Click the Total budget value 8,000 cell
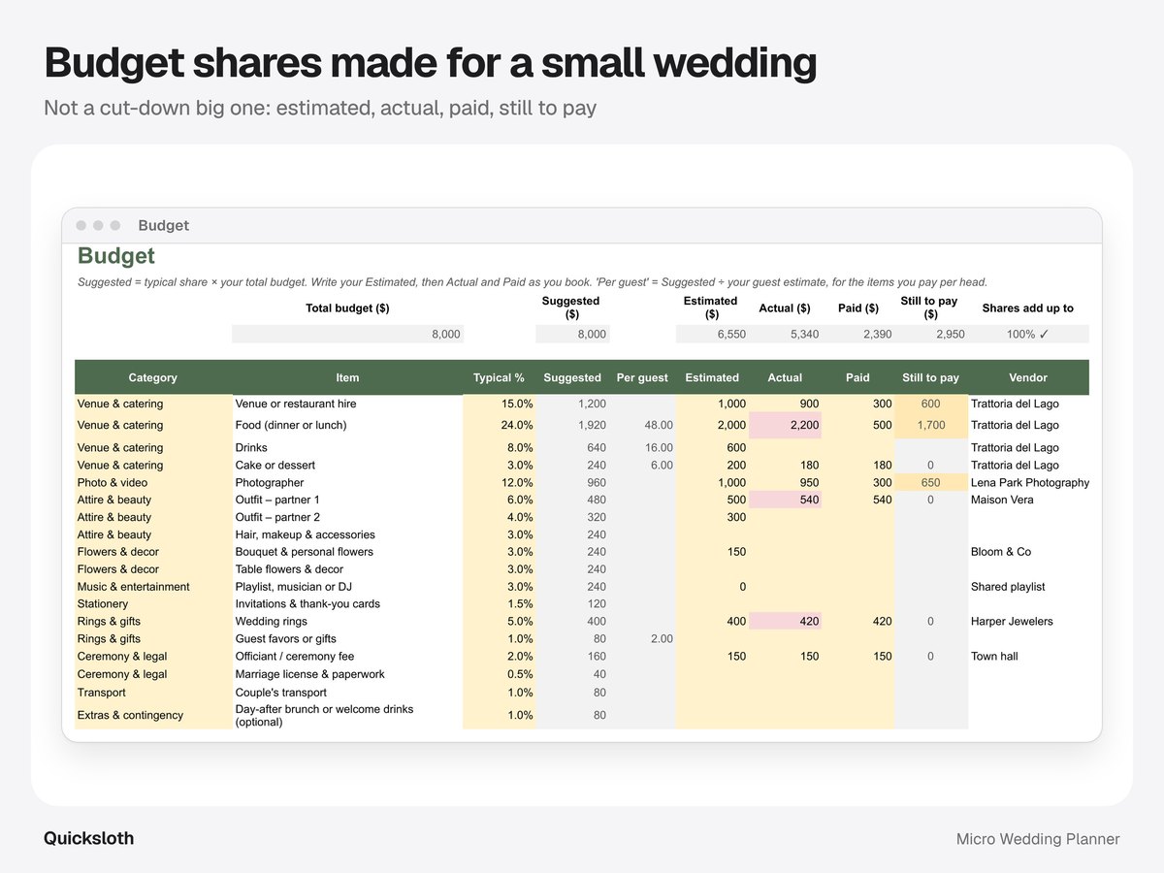1164x873 pixels. pyautogui.click(x=347, y=334)
